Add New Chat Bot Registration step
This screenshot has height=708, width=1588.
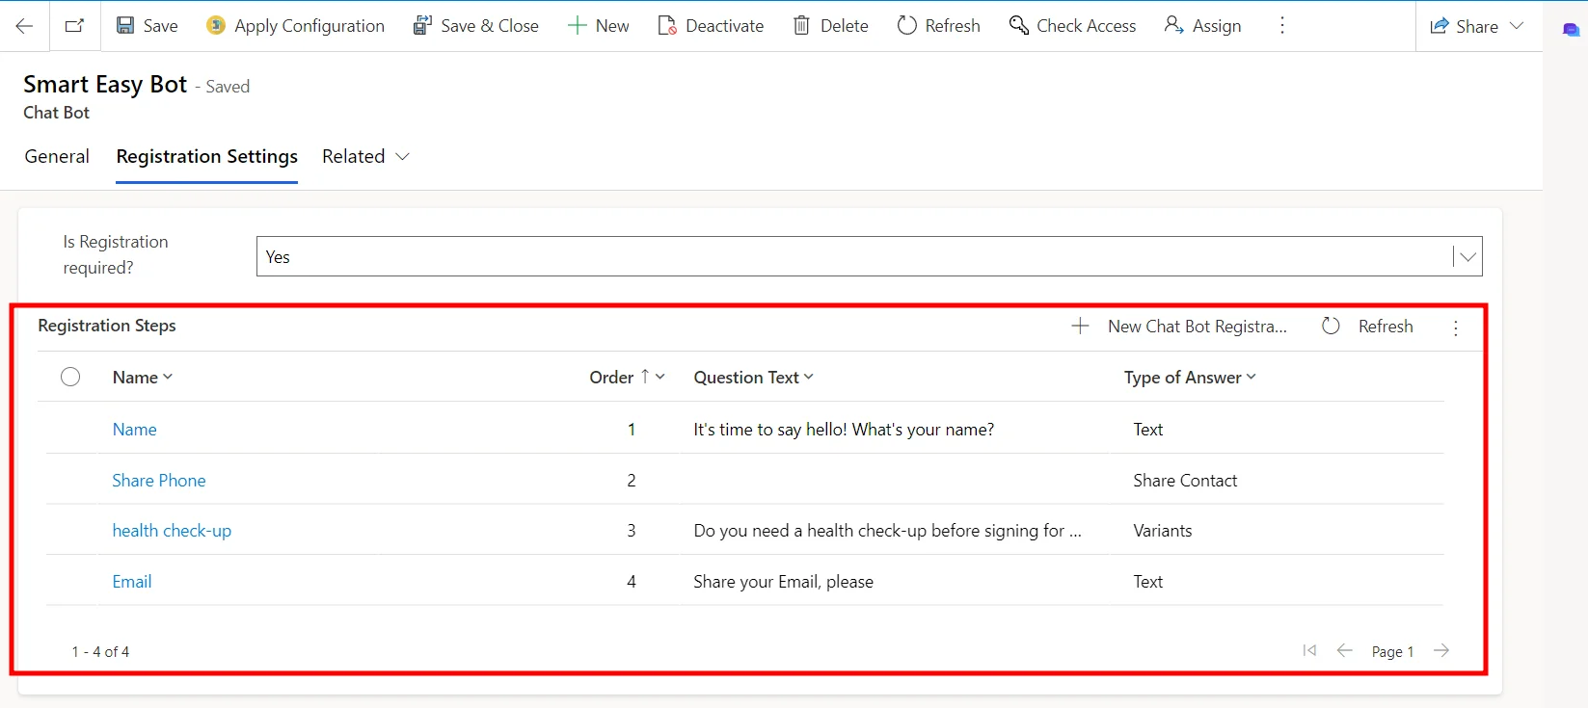[x=1179, y=327]
